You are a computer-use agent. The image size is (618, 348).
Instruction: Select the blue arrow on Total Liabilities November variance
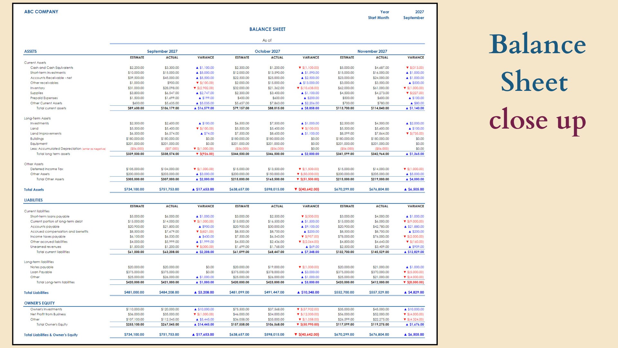(405, 293)
